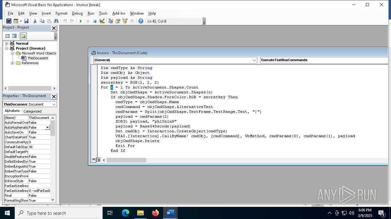Open the Object Browser icon

125,21
